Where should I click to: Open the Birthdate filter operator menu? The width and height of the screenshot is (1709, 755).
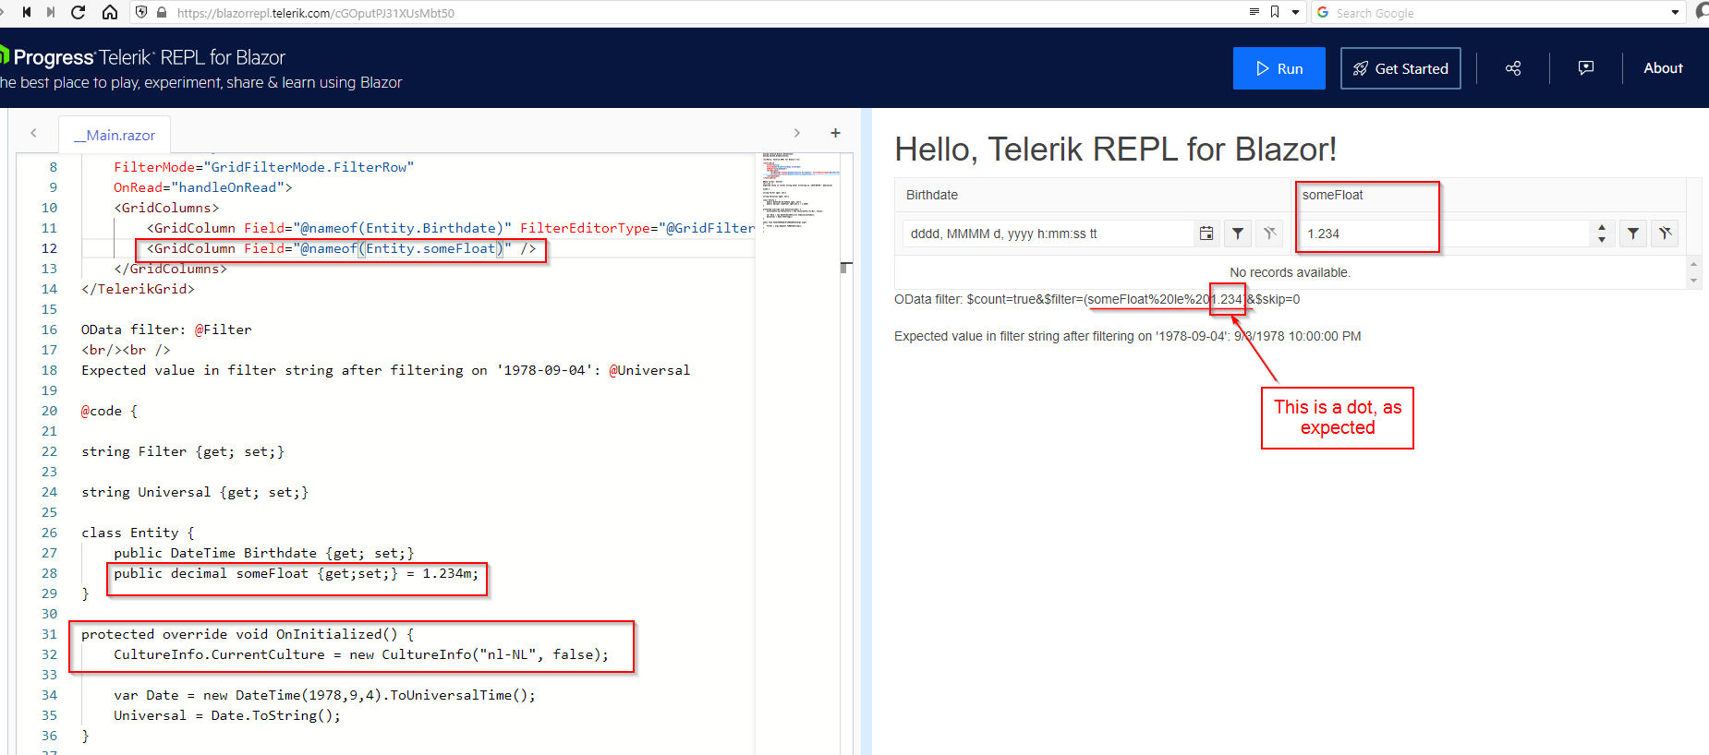(1238, 234)
